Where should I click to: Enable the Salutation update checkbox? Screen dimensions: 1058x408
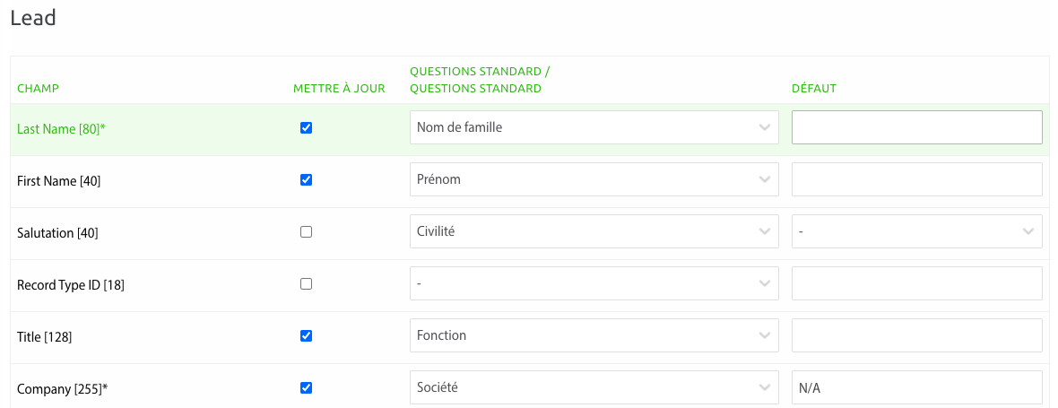click(x=306, y=232)
